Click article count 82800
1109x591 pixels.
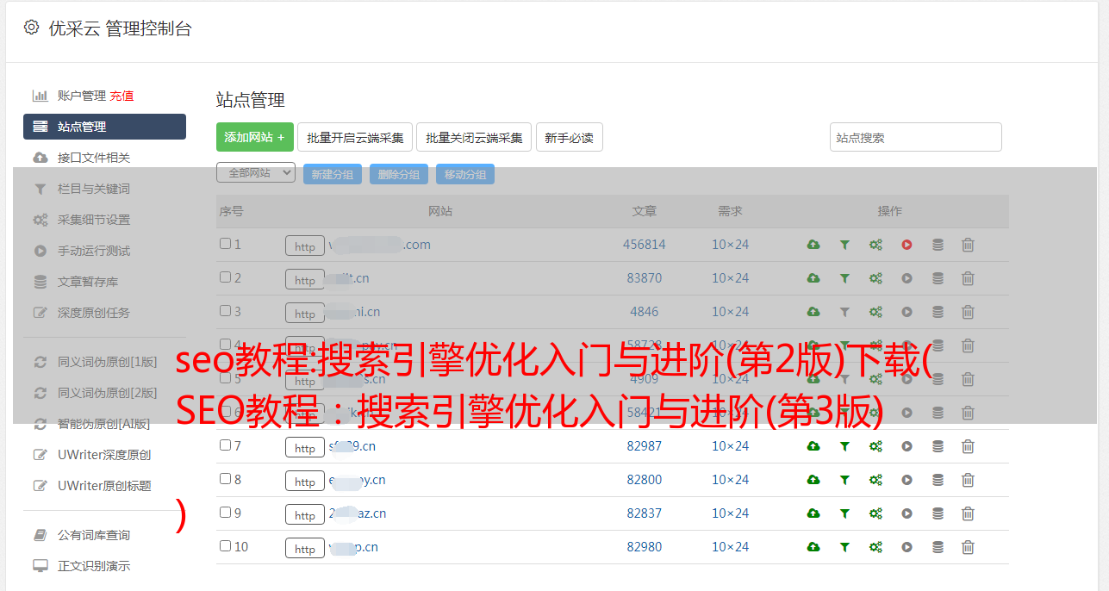645,480
